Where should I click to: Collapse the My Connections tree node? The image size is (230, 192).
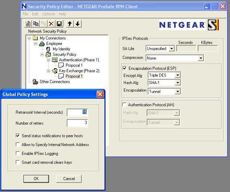coord(29,38)
